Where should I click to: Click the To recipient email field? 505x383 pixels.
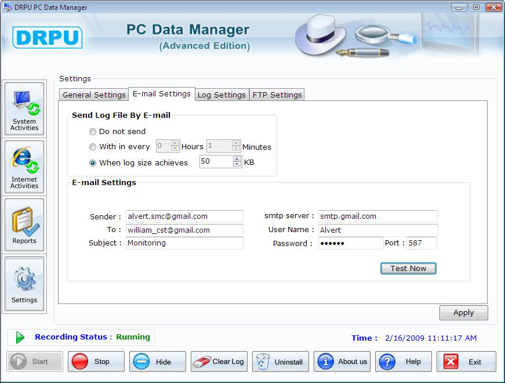coord(184,230)
